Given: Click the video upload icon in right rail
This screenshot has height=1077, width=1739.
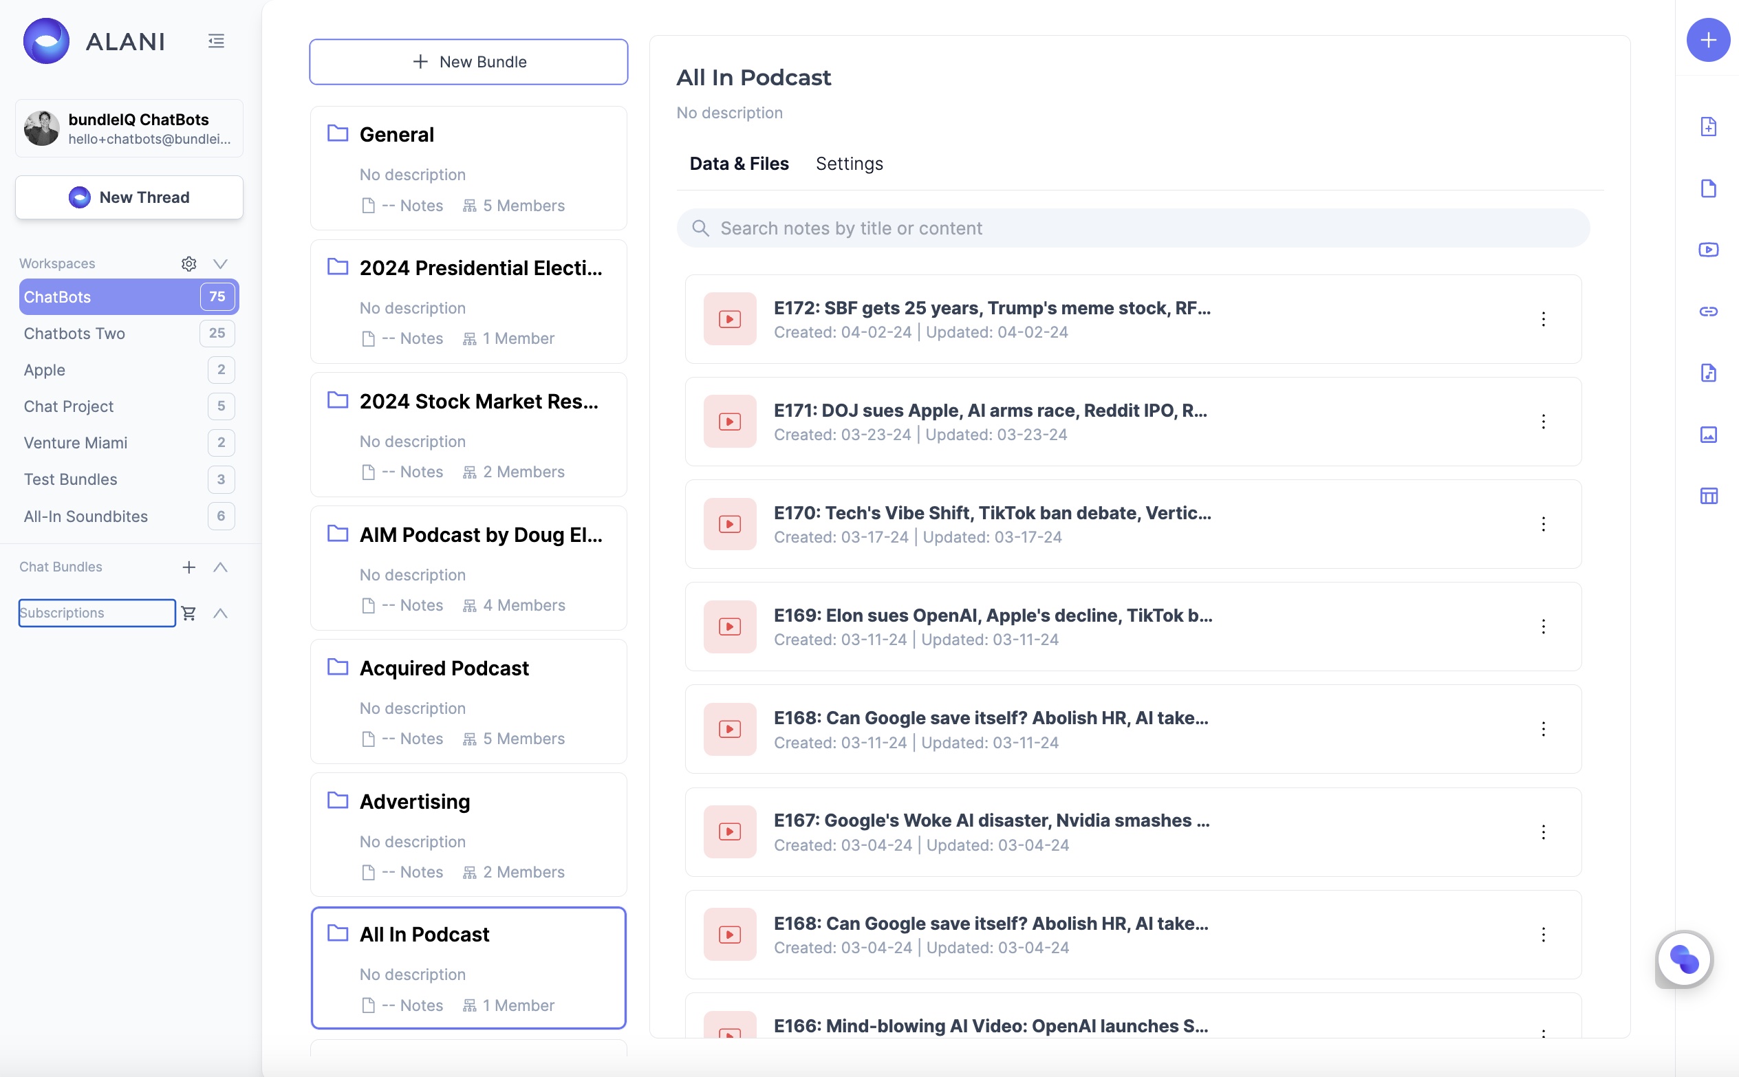Looking at the screenshot, I should tap(1707, 249).
